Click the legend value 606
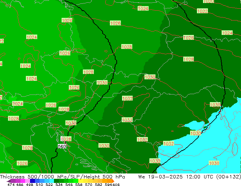 point(116,184)
